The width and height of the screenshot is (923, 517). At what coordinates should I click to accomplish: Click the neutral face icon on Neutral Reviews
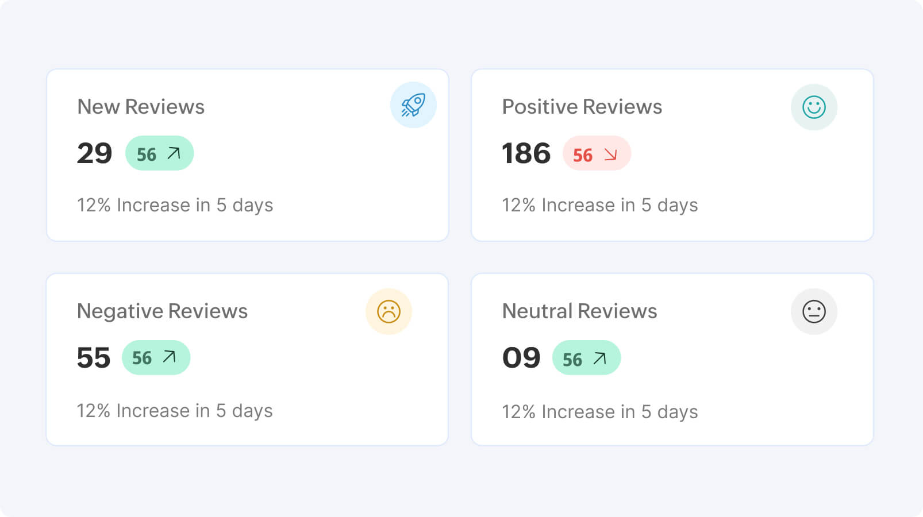pos(814,311)
